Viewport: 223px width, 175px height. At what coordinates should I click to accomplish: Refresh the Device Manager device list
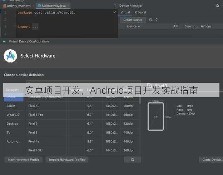150,20
